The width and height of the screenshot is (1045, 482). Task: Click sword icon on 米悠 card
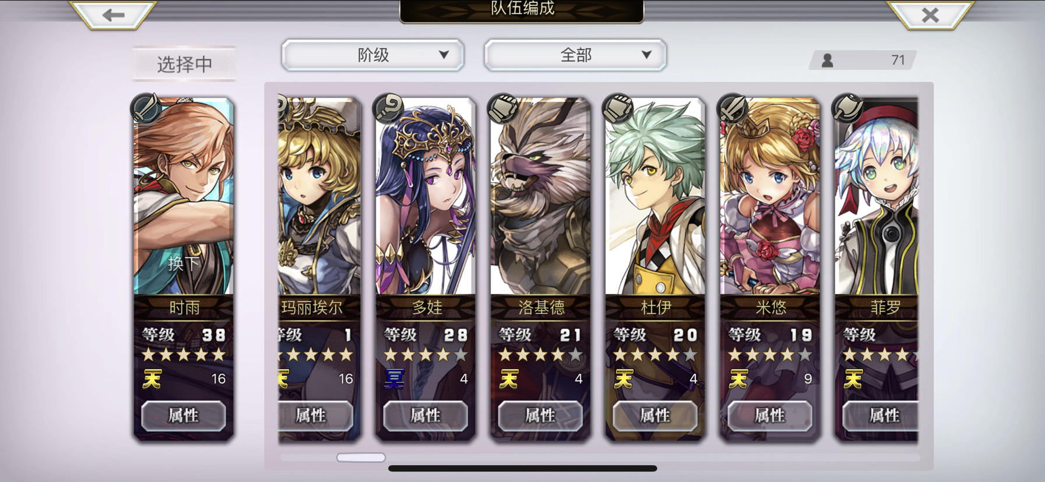coord(733,107)
